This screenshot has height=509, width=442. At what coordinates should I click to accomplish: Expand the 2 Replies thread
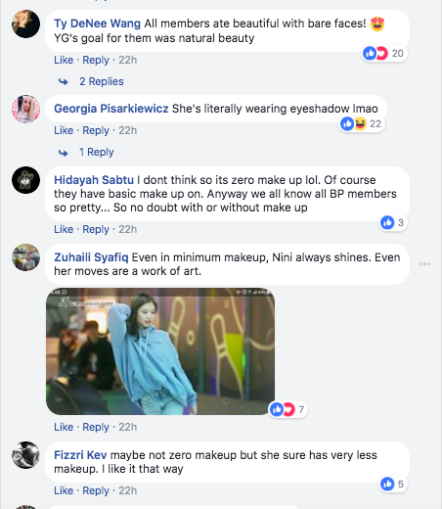click(x=102, y=81)
